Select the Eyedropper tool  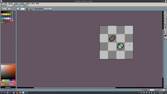(165, 20)
